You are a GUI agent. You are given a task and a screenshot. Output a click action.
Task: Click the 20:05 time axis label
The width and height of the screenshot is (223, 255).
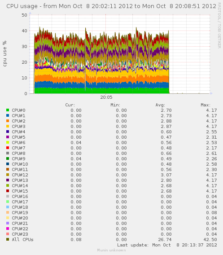[x=106, y=97]
